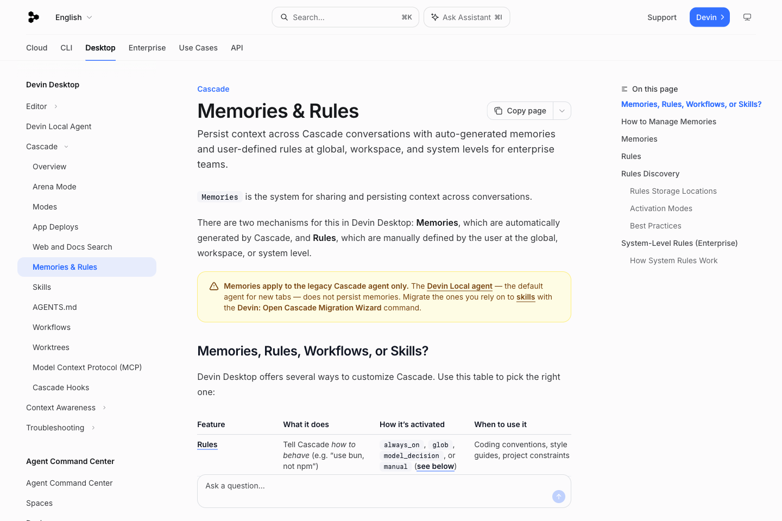Image resolution: width=782 pixels, height=521 pixels.
Task: Follow the skills link in the warning box
Action: point(526,297)
